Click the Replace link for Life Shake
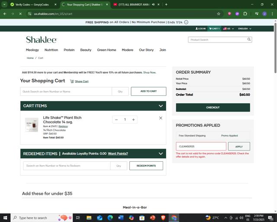This screenshot has height=222, width=277. point(63,126)
